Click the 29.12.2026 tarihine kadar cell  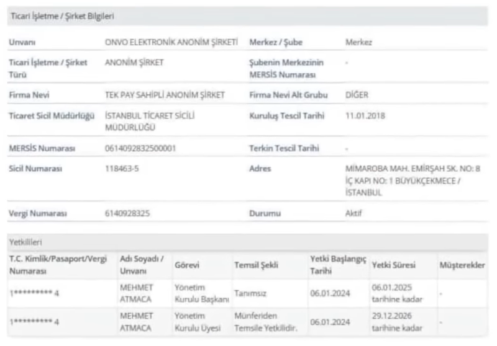coord(397,322)
